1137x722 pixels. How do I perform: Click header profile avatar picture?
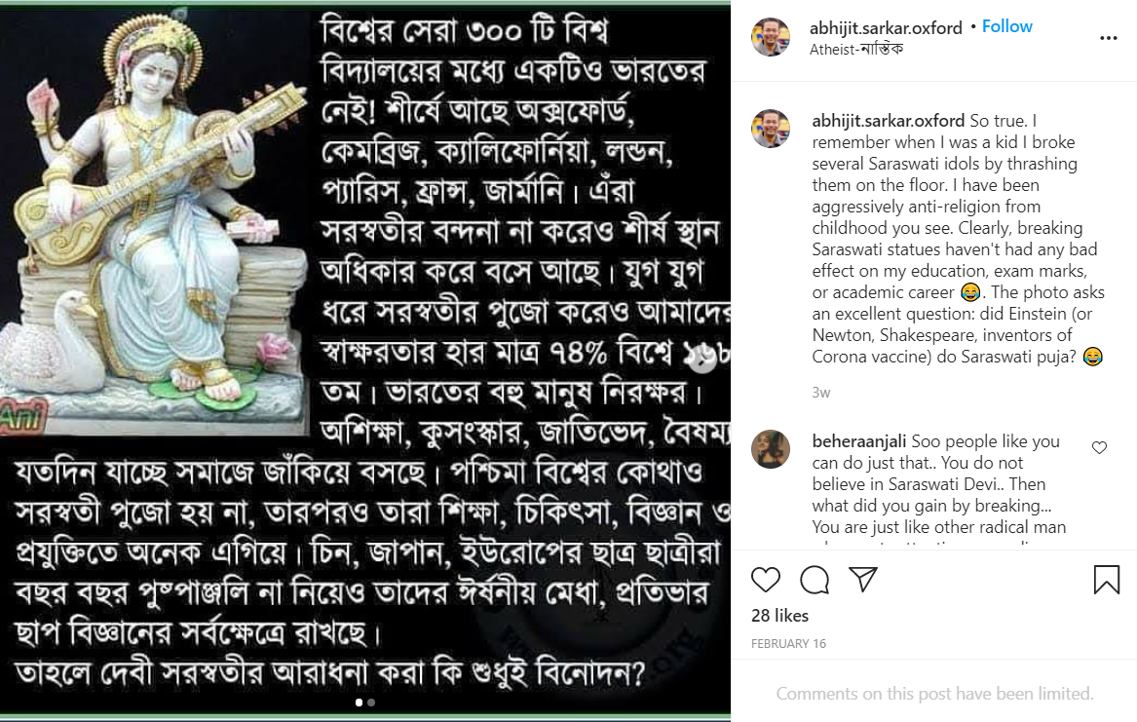(770, 37)
